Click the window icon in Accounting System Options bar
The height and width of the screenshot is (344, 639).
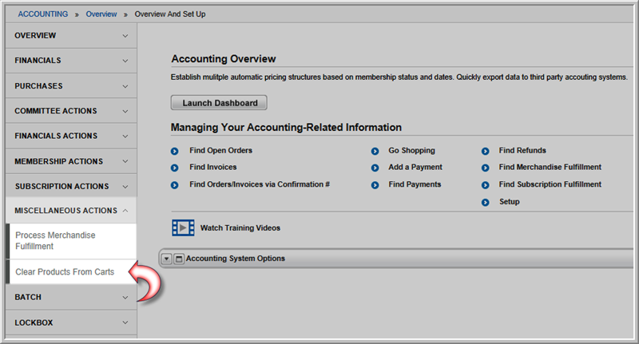[179, 259]
